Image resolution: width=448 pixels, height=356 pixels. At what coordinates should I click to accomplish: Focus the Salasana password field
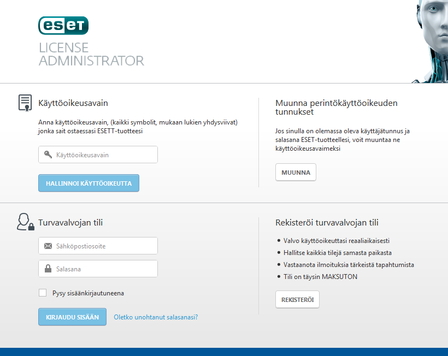[x=98, y=268]
